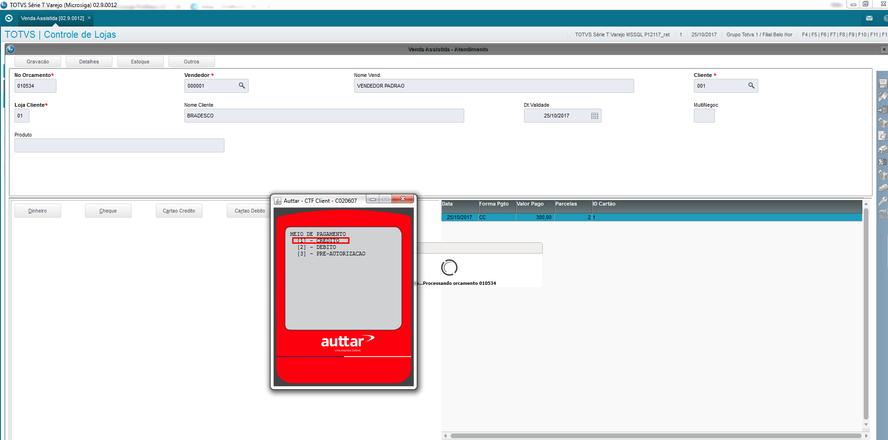This screenshot has width=888, height=440.
Task: Select the 300,00 value cell
Action: point(535,217)
